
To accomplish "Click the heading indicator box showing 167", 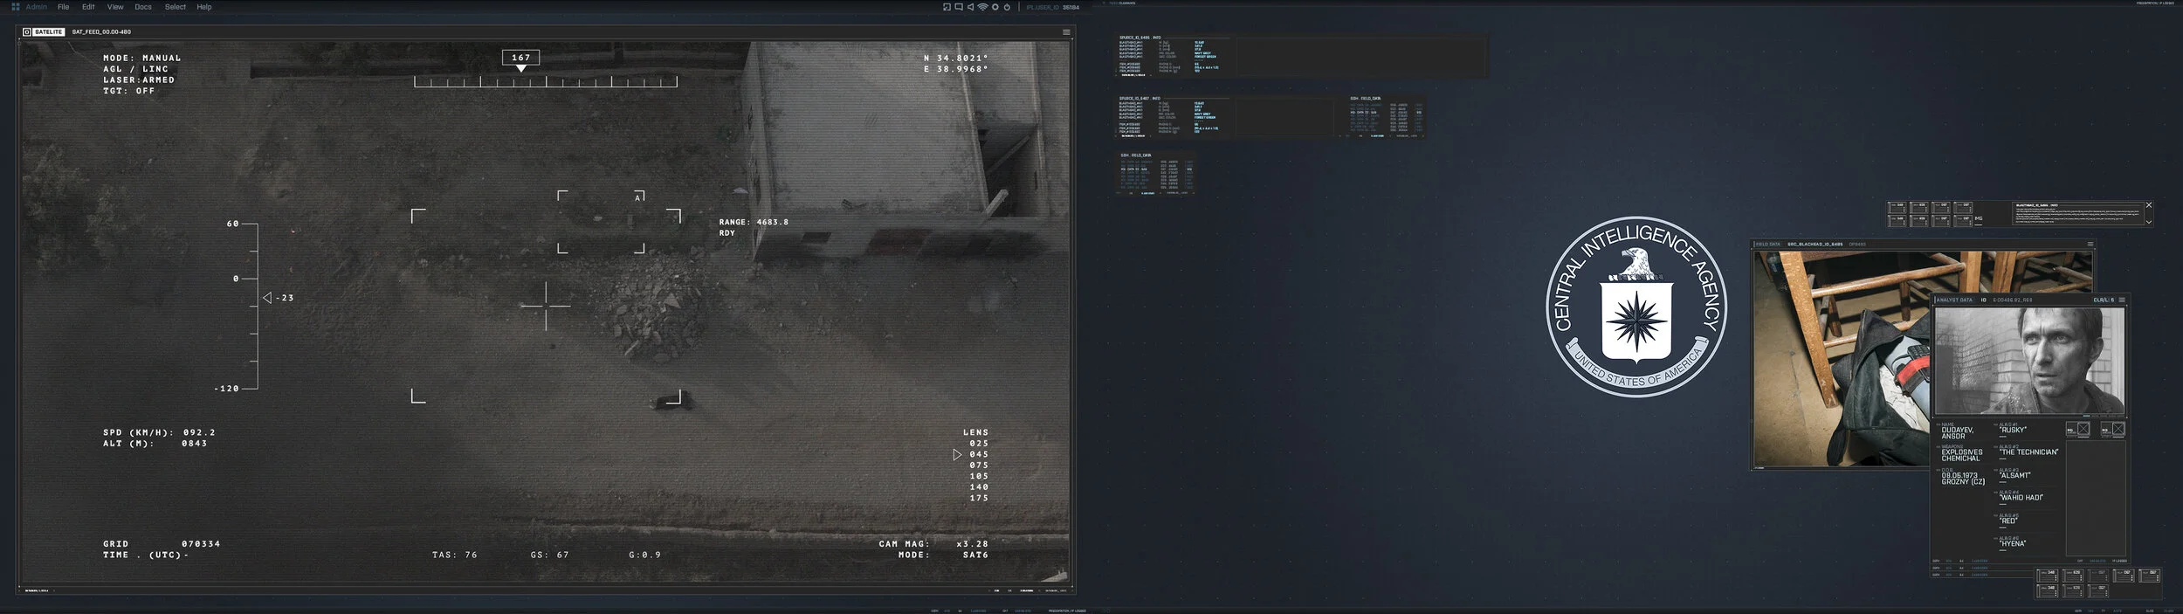I will [521, 58].
